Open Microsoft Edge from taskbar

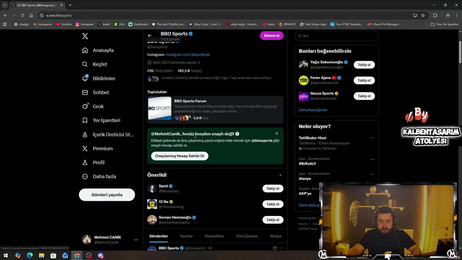[x=30, y=256]
